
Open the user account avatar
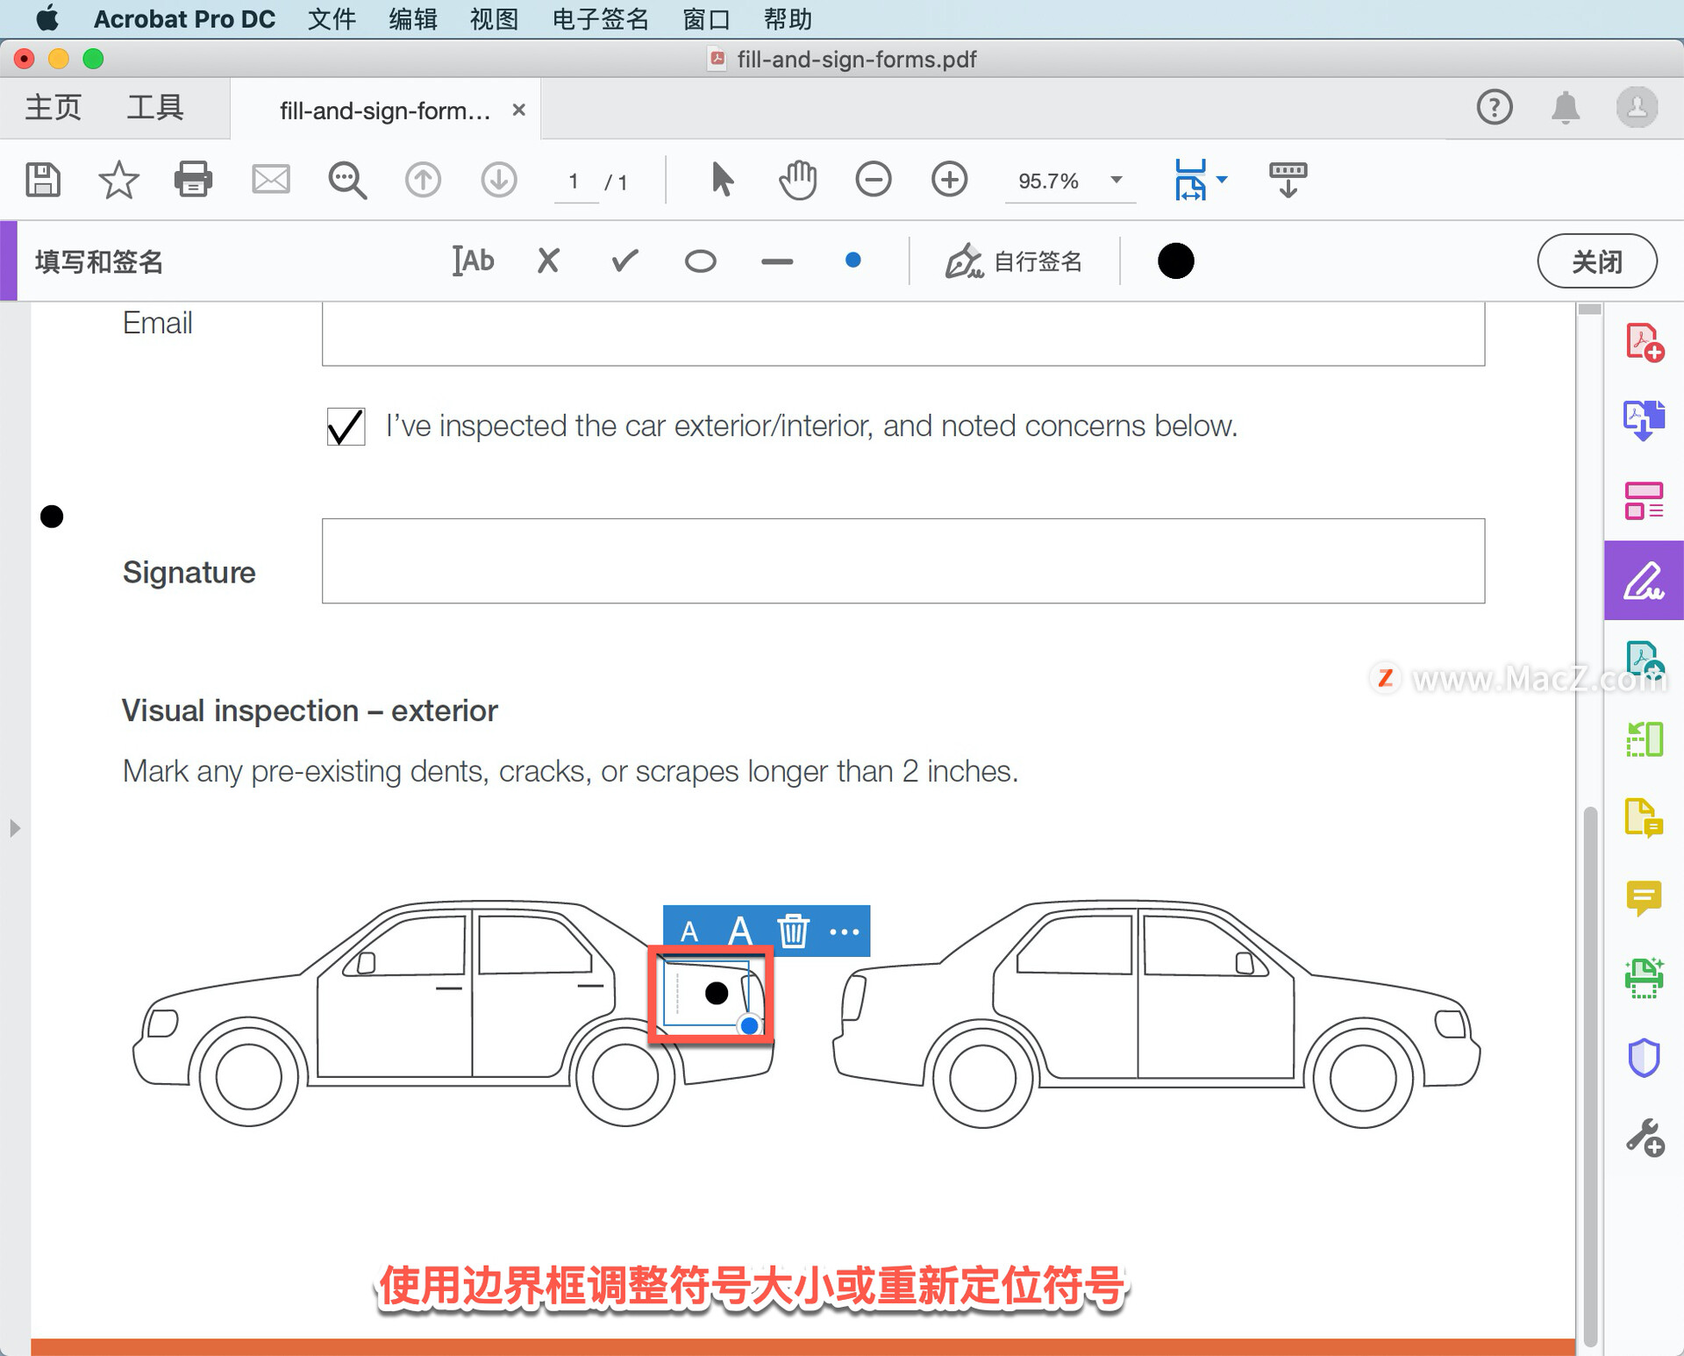(x=1637, y=108)
